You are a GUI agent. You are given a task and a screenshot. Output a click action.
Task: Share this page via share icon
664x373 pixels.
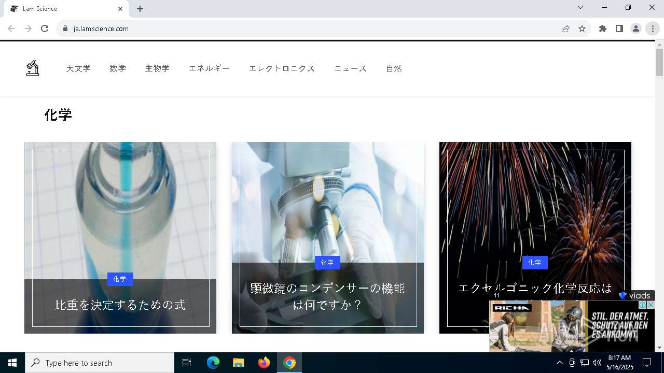[565, 28]
